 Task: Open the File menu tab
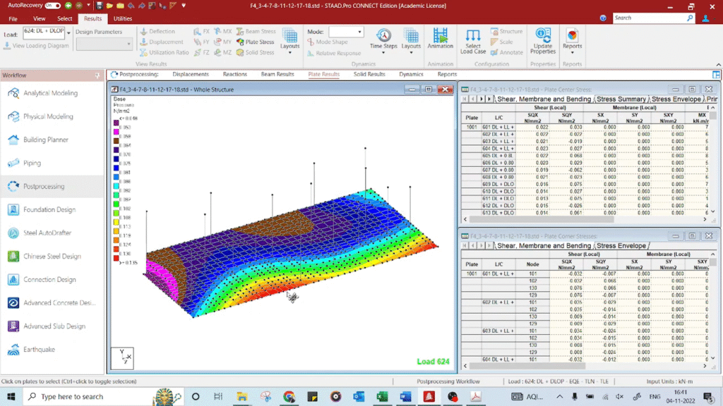[x=13, y=19]
